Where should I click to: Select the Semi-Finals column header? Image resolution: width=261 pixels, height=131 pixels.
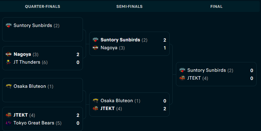click(129, 7)
